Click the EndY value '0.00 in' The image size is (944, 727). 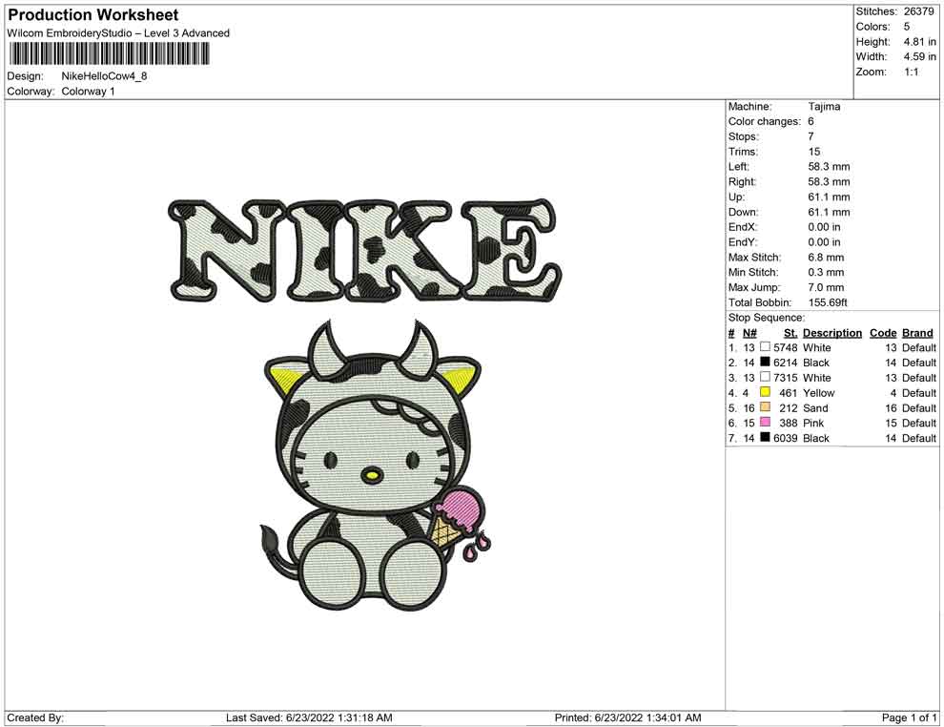825,242
